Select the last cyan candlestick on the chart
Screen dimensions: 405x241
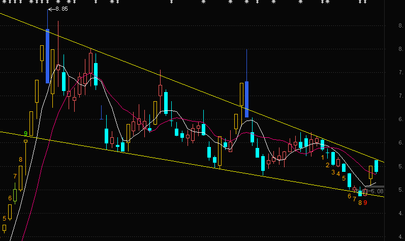pos(377,166)
